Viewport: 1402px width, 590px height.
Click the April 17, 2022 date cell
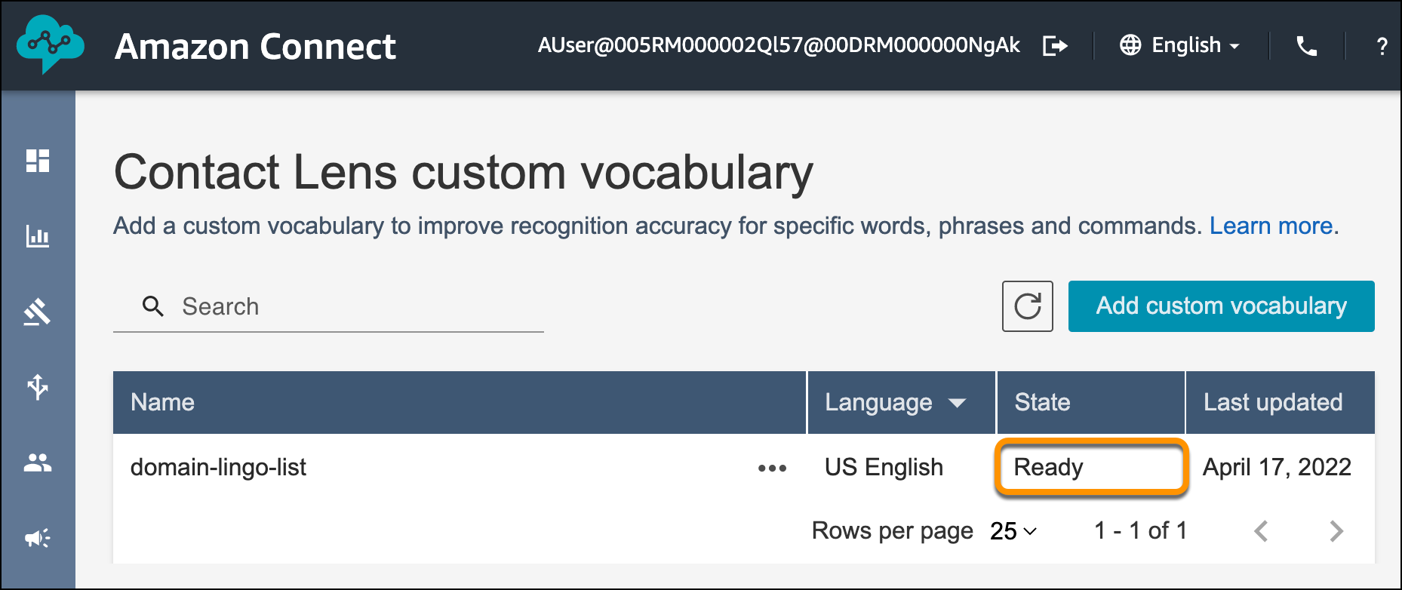[1277, 467]
